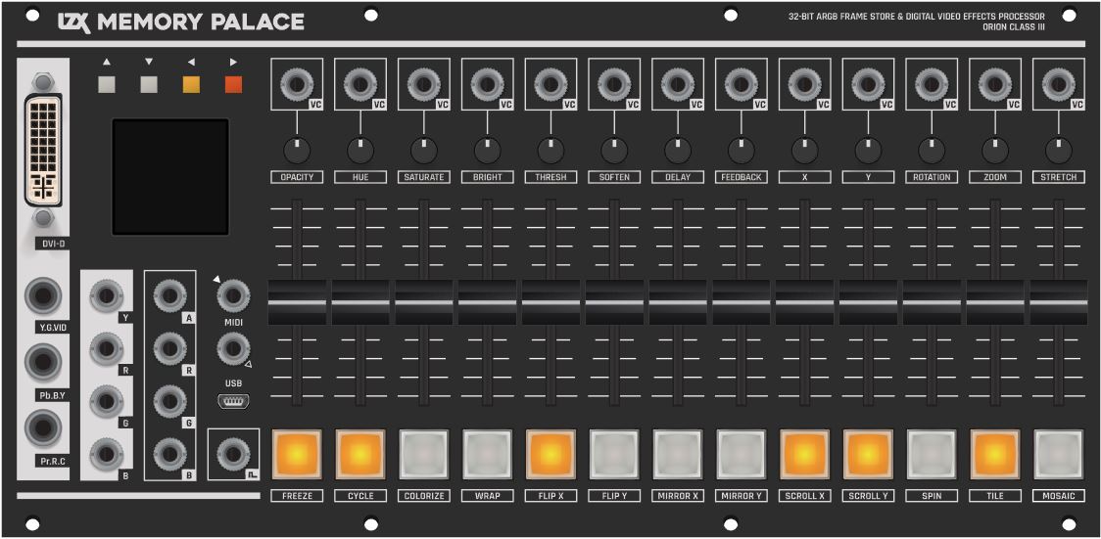This screenshot has width=1101, height=539.
Task: Click the FEEDBACK VC attenuator knob
Action: (x=742, y=150)
